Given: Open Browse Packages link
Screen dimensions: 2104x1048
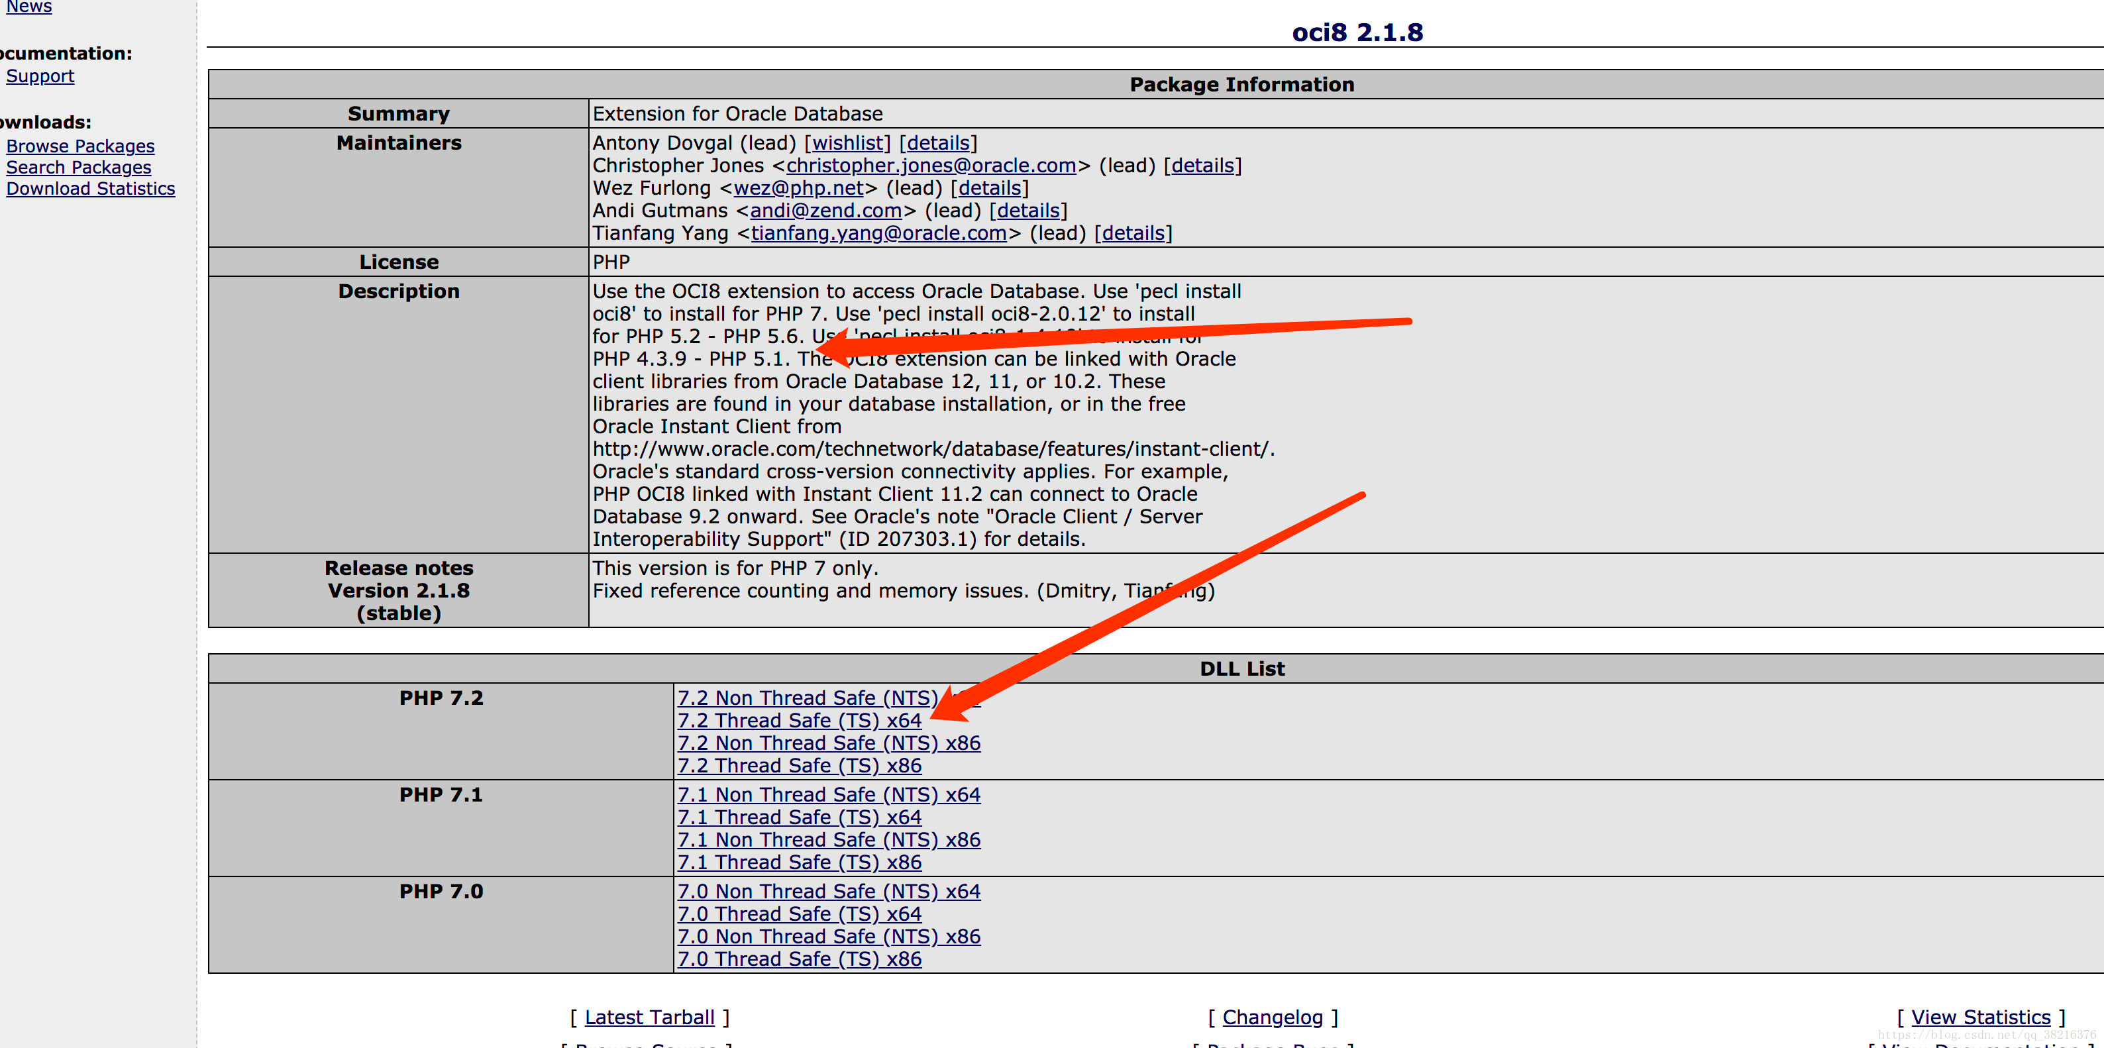Looking at the screenshot, I should pyautogui.click(x=80, y=146).
